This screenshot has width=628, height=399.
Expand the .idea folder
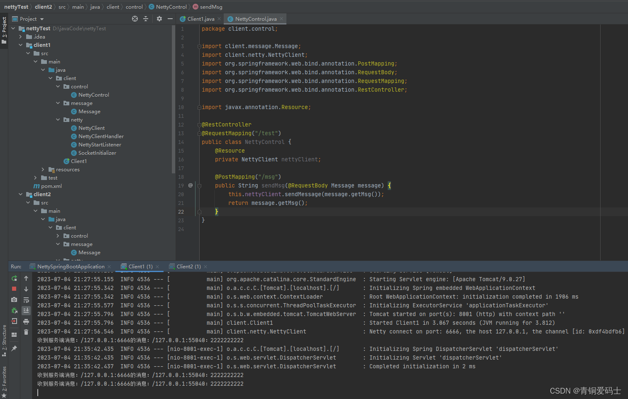point(21,37)
